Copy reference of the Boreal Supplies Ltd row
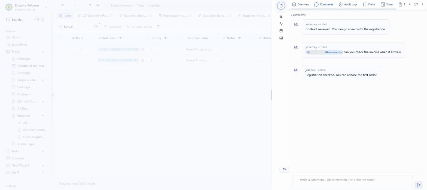This screenshot has height=190, width=427. point(142,49)
